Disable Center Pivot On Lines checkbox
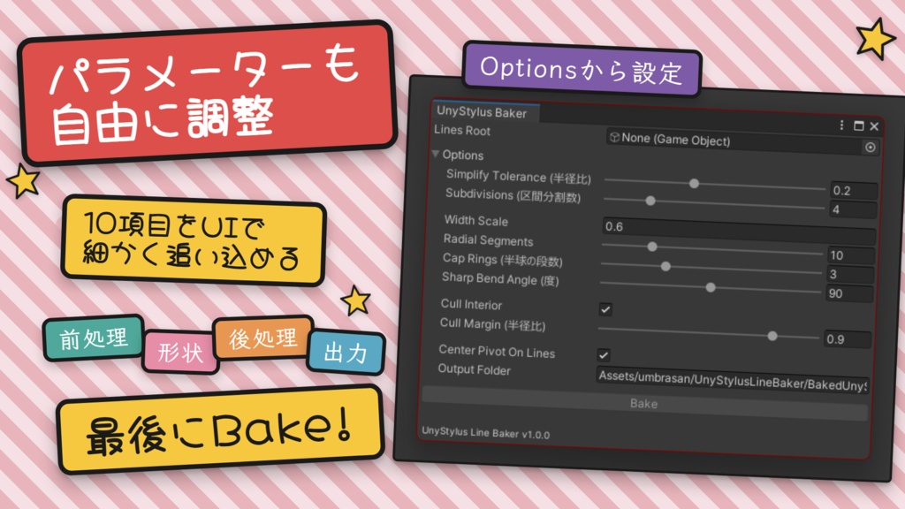Screen dimensions: 905x509 tap(603, 355)
